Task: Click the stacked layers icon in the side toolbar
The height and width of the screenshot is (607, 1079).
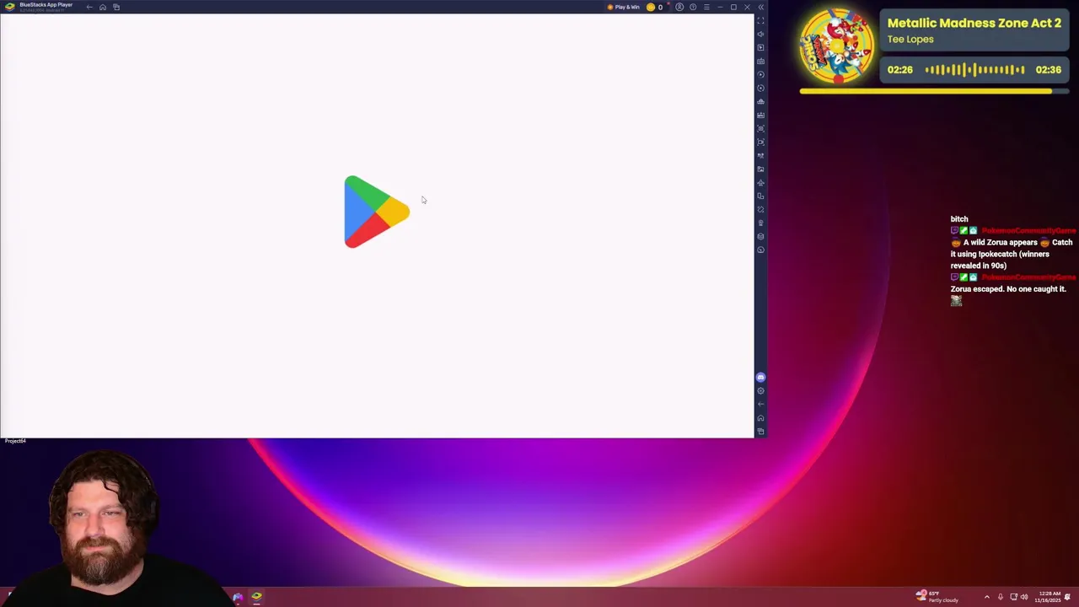Action: tap(760, 236)
